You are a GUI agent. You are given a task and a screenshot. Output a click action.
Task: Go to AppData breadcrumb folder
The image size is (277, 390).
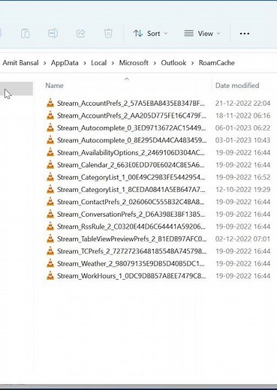(x=65, y=63)
